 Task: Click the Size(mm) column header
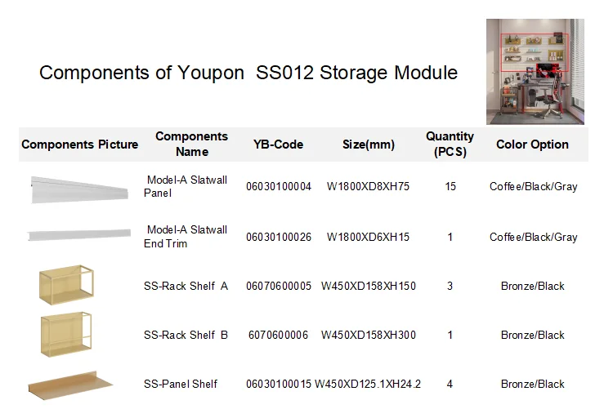click(x=368, y=145)
